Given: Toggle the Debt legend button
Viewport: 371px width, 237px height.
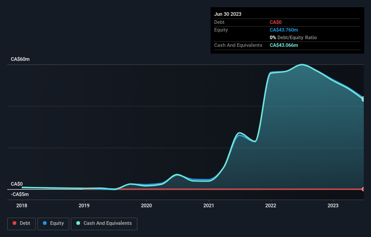Looking at the screenshot, I should [x=21, y=223].
